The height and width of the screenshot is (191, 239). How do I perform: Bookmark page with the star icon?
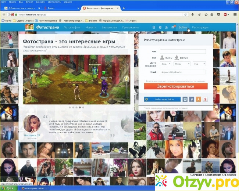pos(206,15)
